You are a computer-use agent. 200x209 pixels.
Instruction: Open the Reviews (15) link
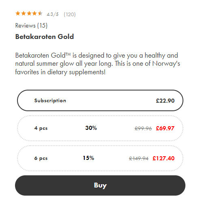pyautogui.click(x=31, y=26)
